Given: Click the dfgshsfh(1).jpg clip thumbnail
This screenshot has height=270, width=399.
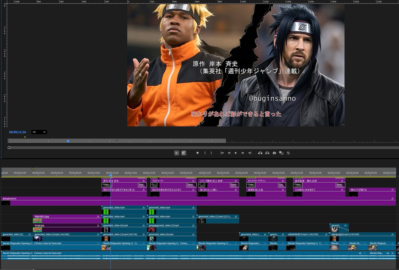Looking at the screenshot, I should point(37,220).
